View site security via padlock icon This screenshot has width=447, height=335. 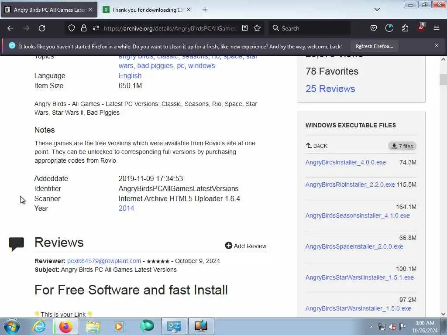(83, 28)
